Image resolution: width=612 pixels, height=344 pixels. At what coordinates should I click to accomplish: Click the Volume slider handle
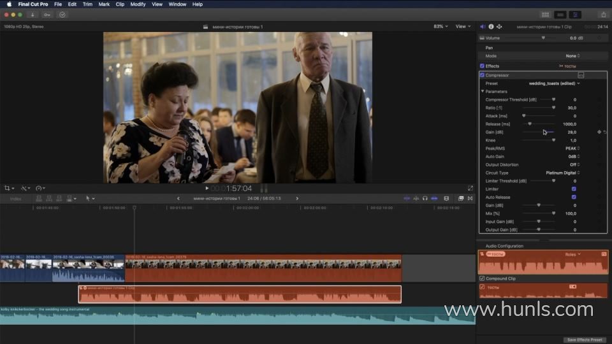coord(543,38)
